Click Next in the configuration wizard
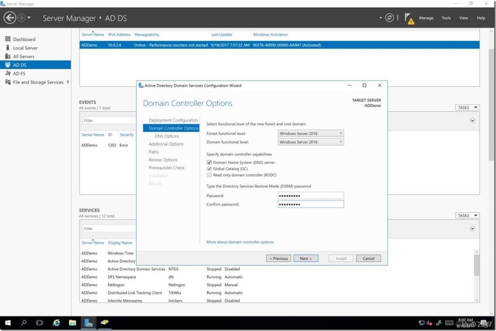The image size is (496, 331). click(306, 258)
